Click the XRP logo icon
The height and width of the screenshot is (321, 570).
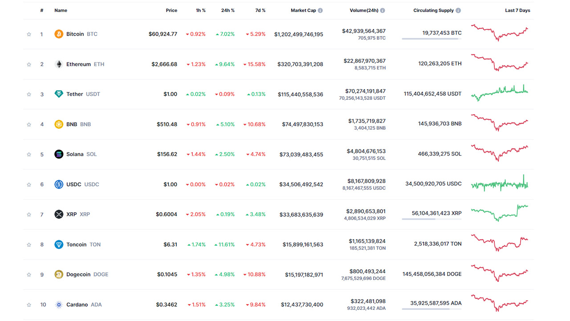59,214
